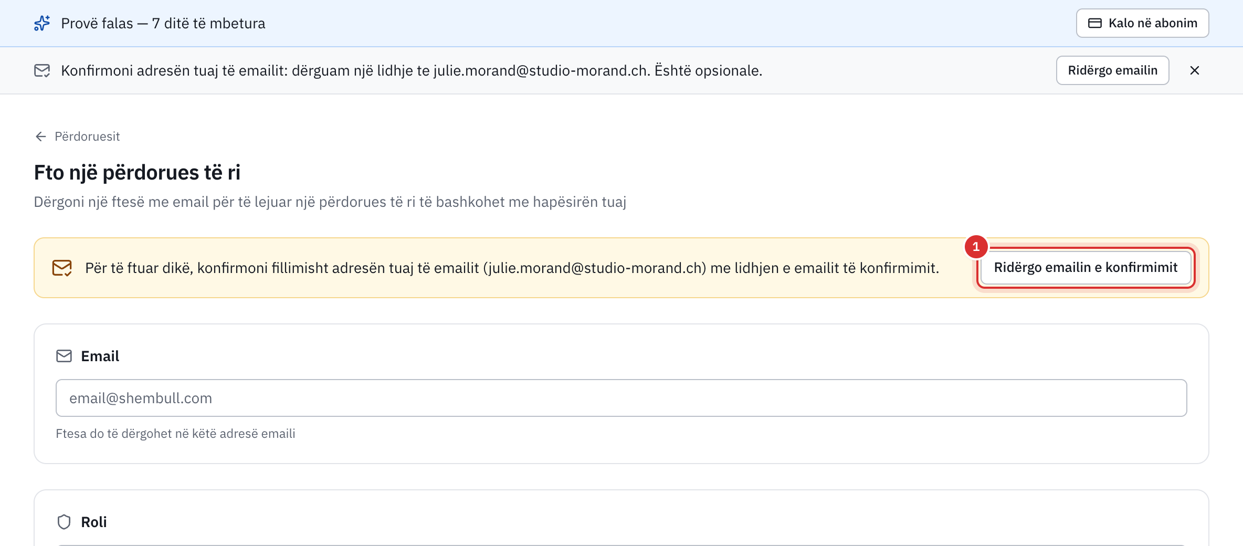The image size is (1243, 546).
Task: Click Ridërgo emailin e konfirmimit button
Action: pyautogui.click(x=1086, y=268)
